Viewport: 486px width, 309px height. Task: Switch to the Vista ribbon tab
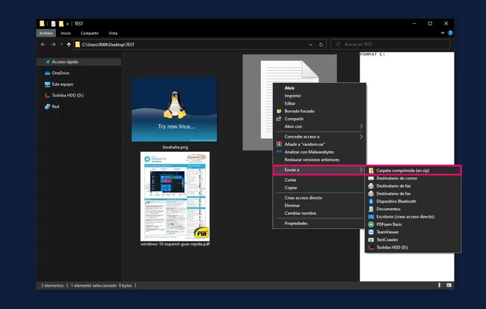[113, 34]
